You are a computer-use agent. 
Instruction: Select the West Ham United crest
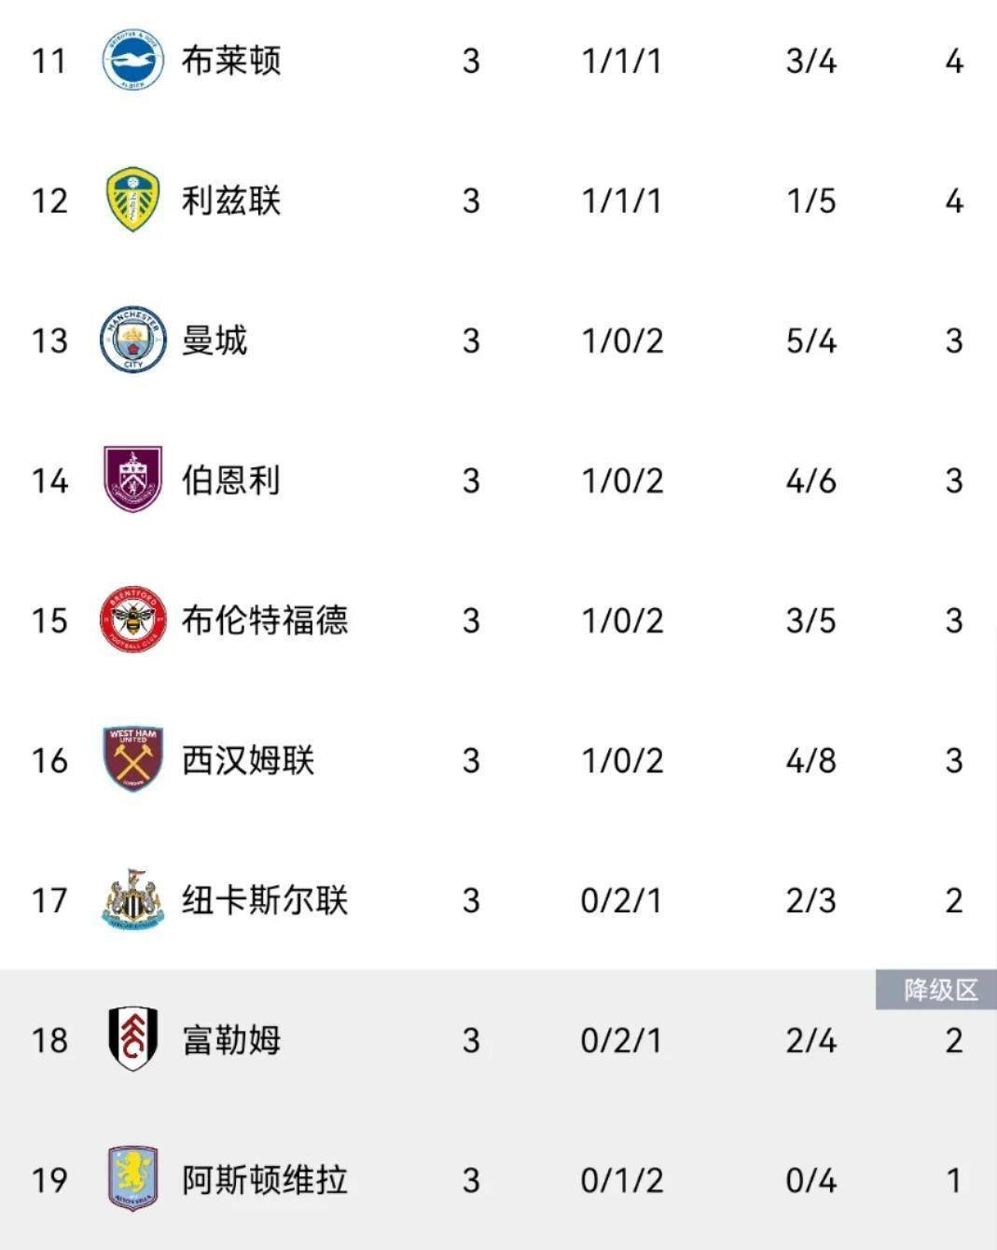tap(133, 759)
